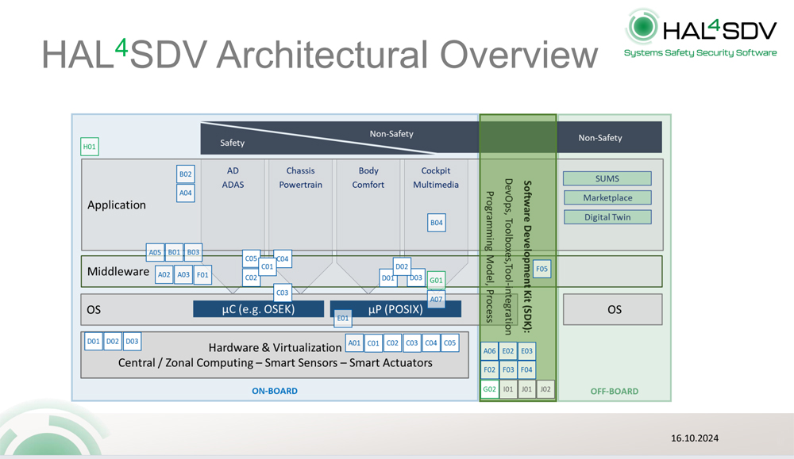Click the A02 tag in Middleware

tap(164, 274)
